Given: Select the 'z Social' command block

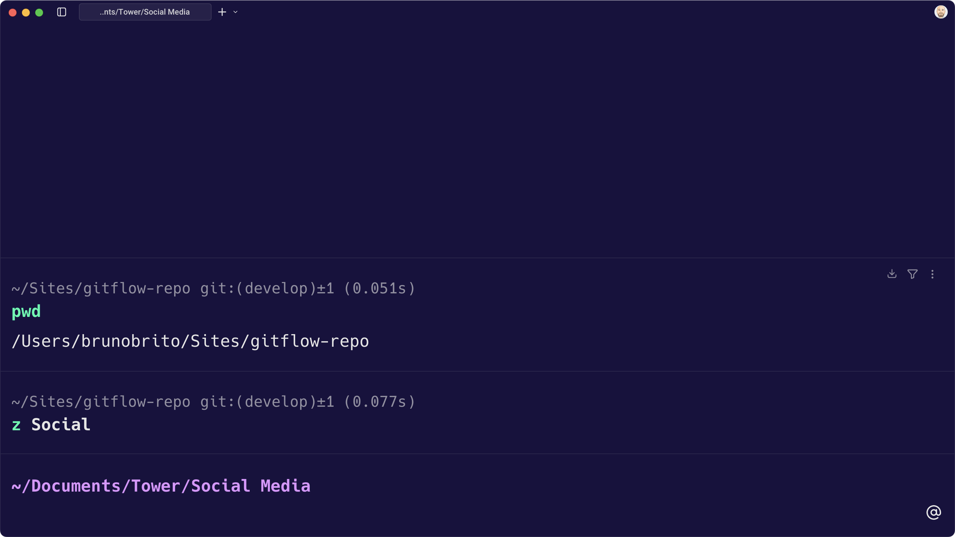Looking at the screenshot, I should (51, 425).
